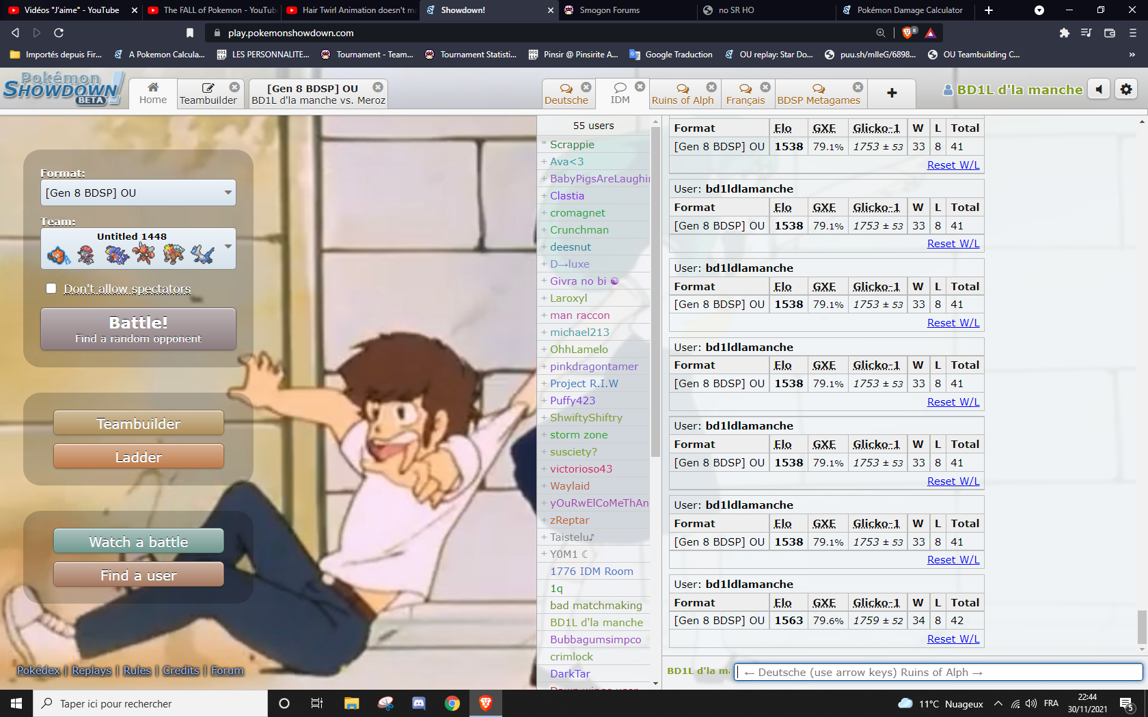Switch to the Smogon Forums browser tab
The width and height of the screenshot is (1148, 717).
(x=610, y=10)
